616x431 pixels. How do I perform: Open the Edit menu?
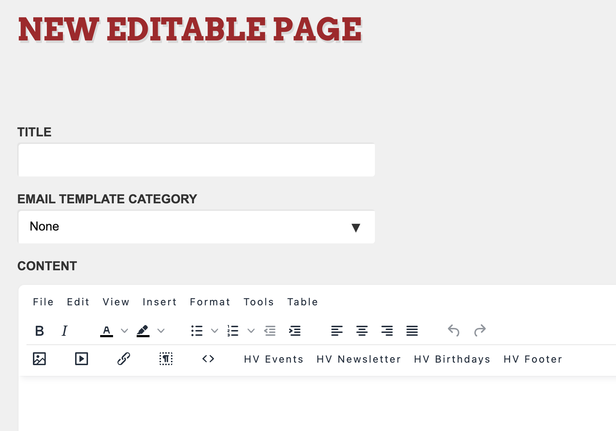click(78, 302)
